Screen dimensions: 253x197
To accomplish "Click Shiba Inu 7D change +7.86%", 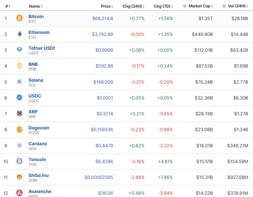I will click(x=165, y=177).
